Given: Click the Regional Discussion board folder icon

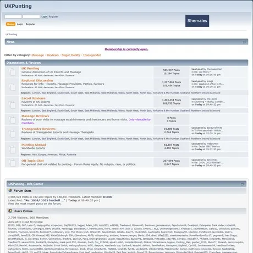Looking at the screenshot, I should tap(12, 86).
